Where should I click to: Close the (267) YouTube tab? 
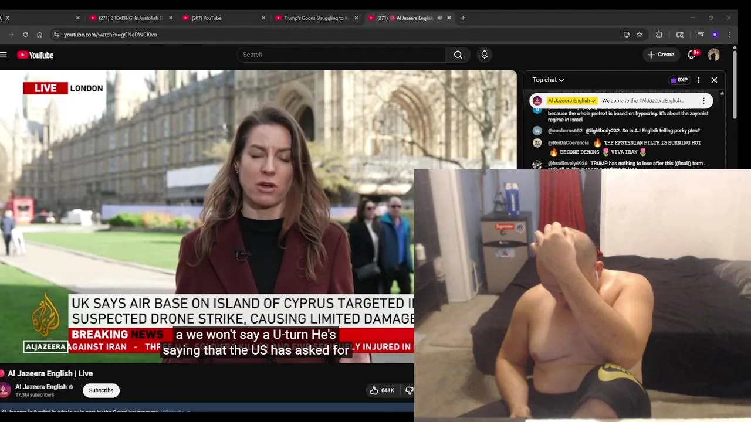263,18
